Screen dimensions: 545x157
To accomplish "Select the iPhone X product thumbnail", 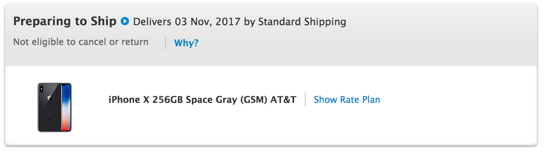I will tap(54, 107).
